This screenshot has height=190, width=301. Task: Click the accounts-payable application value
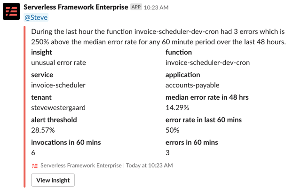[x=192, y=85]
